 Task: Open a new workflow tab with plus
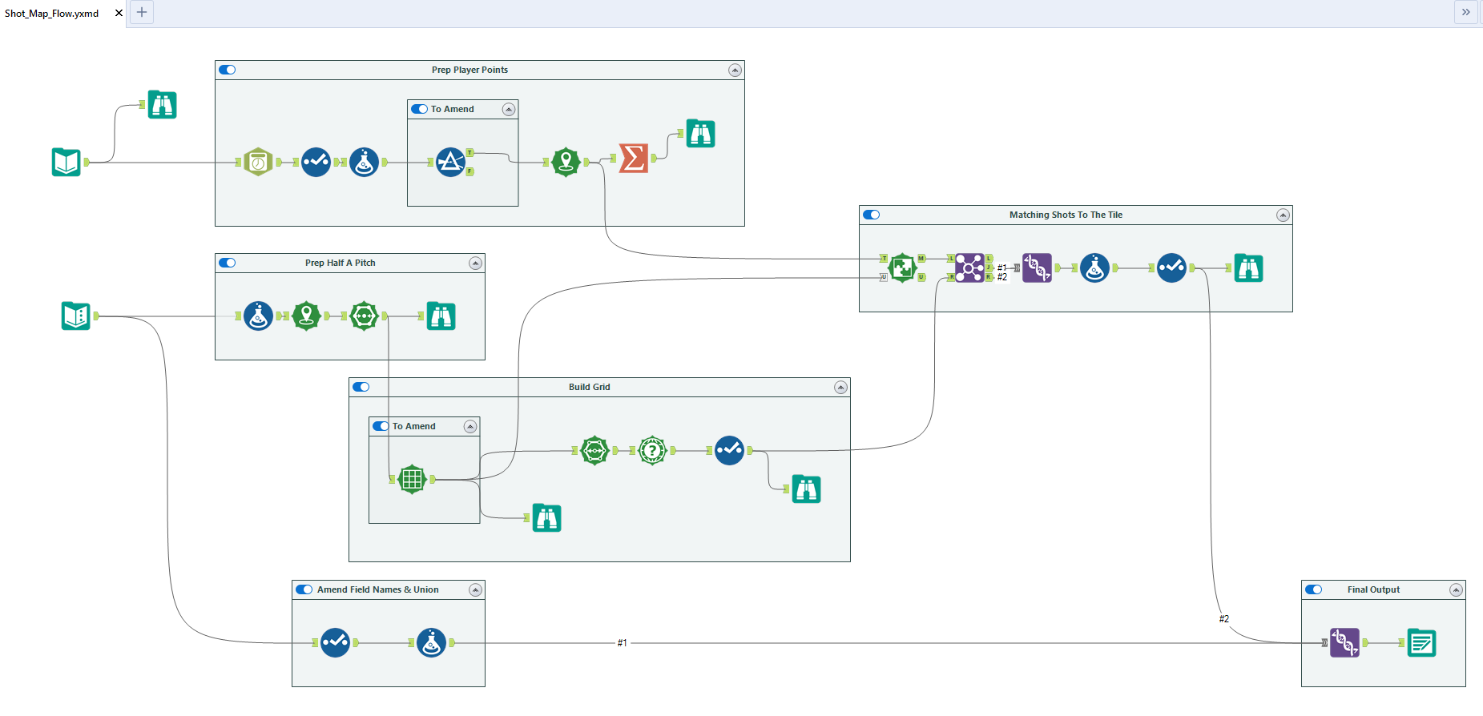(142, 12)
